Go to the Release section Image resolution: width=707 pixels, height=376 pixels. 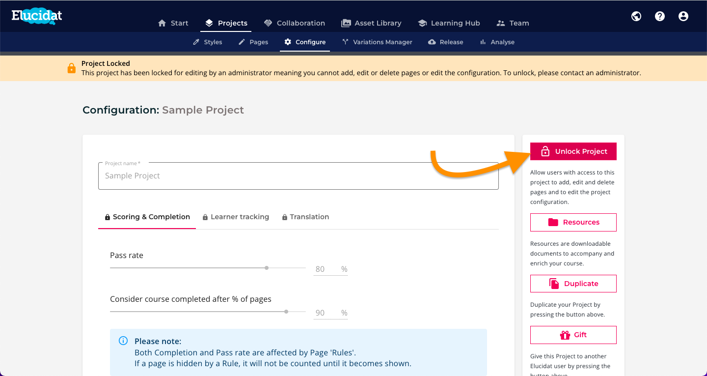pyautogui.click(x=446, y=42)
